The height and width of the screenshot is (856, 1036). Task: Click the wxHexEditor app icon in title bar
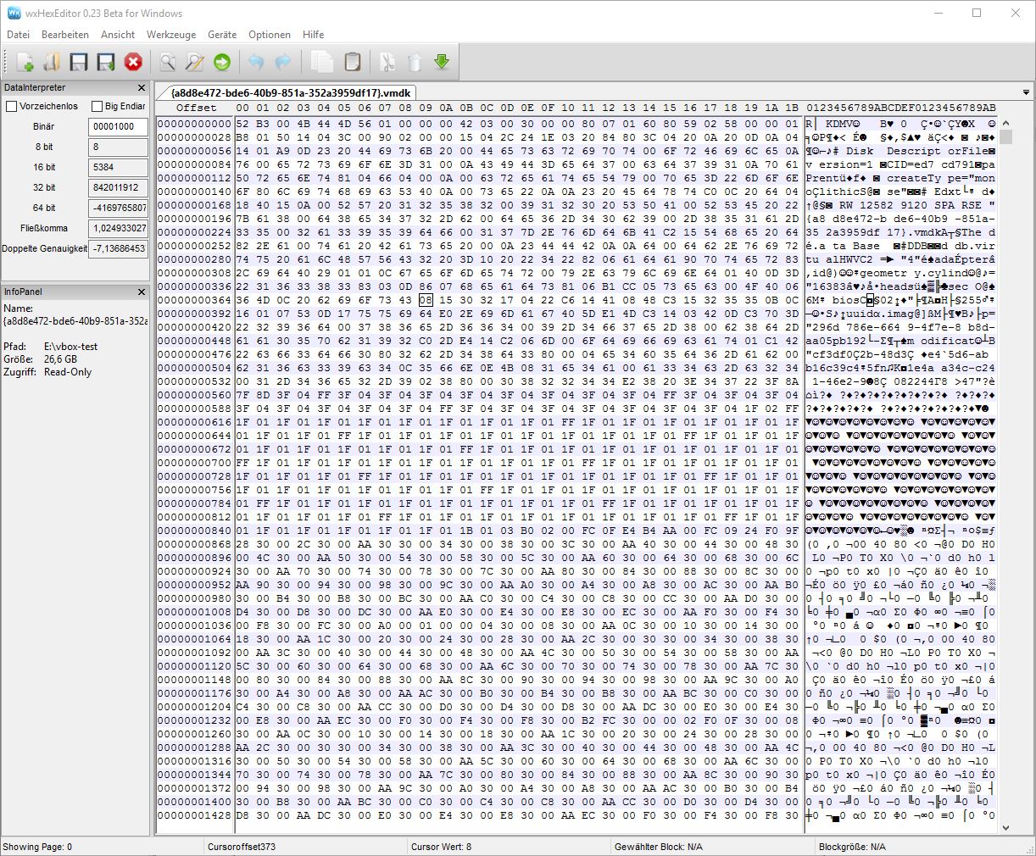14,14
